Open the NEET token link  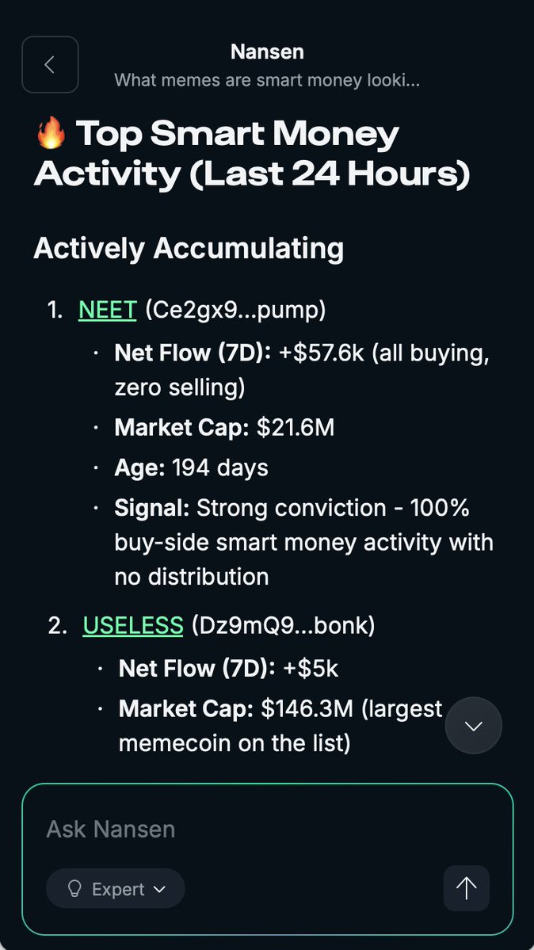[x=108, y=310]
